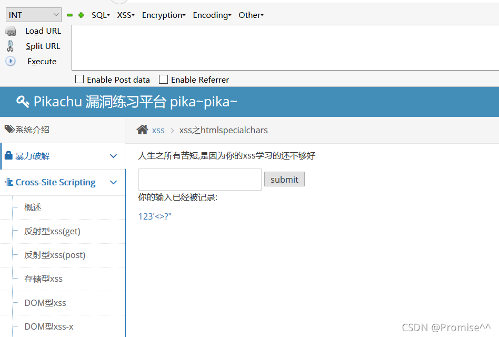Click the 你的输入已经被记录 text
Viewport: 499px width, 337px height.
(x=177, y=197)
